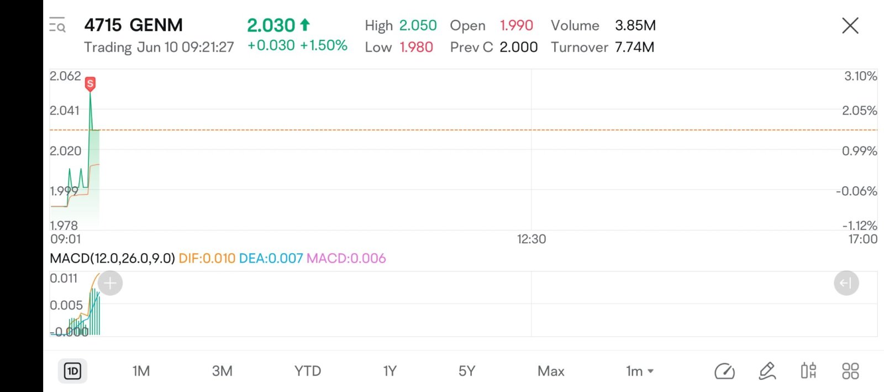Switch to the 3M range
The image size is (884, 392).
pos(222,371)
